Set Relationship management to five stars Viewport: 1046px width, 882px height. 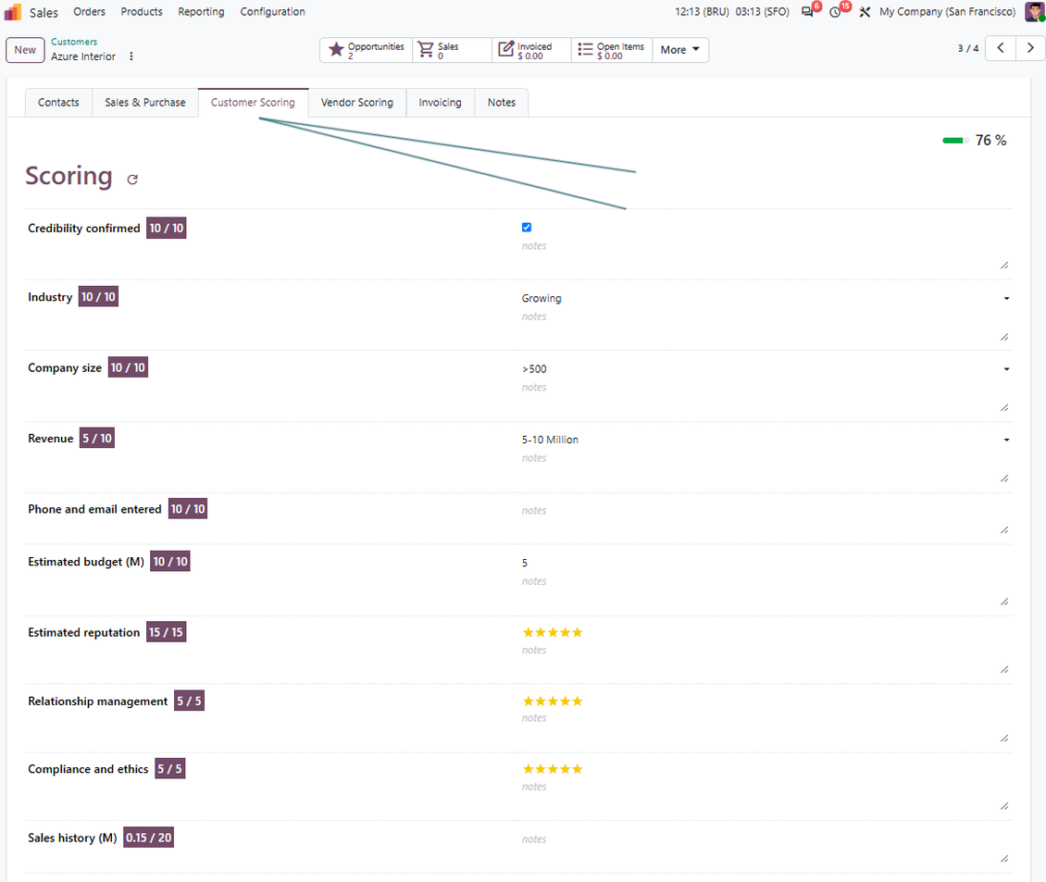point(577,702)
